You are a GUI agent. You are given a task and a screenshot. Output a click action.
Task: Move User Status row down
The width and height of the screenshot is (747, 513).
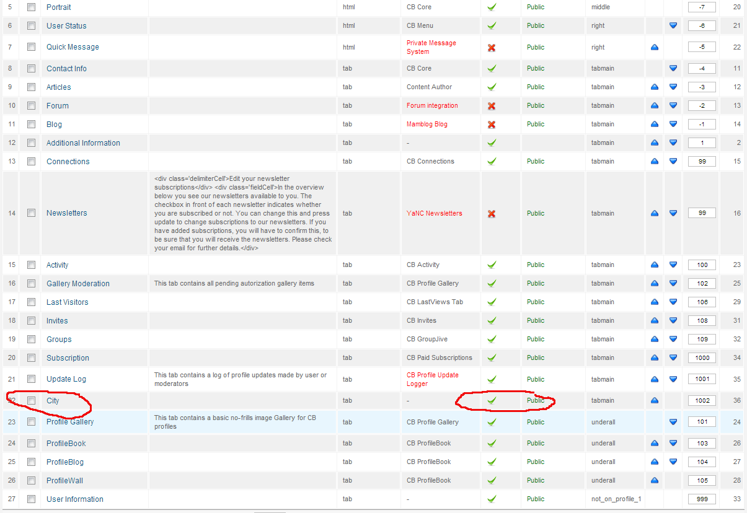tap(673, 26)
